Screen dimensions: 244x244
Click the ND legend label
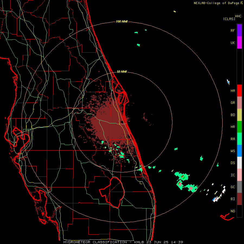click(x=233, y=211)
